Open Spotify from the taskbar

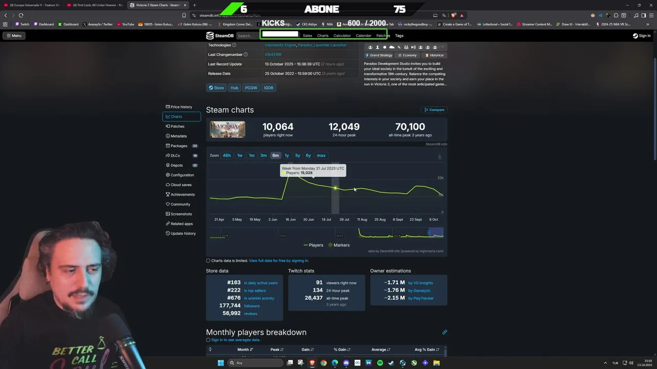380,363
